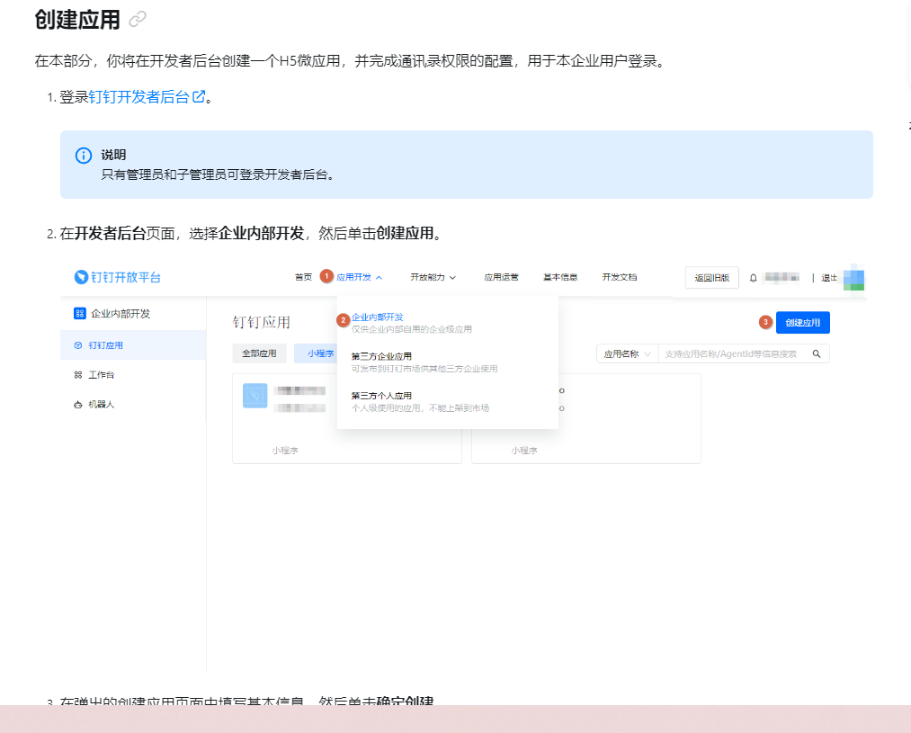Open the notification bell icon
Image resolution: width=911 pixels, height=733 pixels.
pyautogui.click(x=753, y=278)
